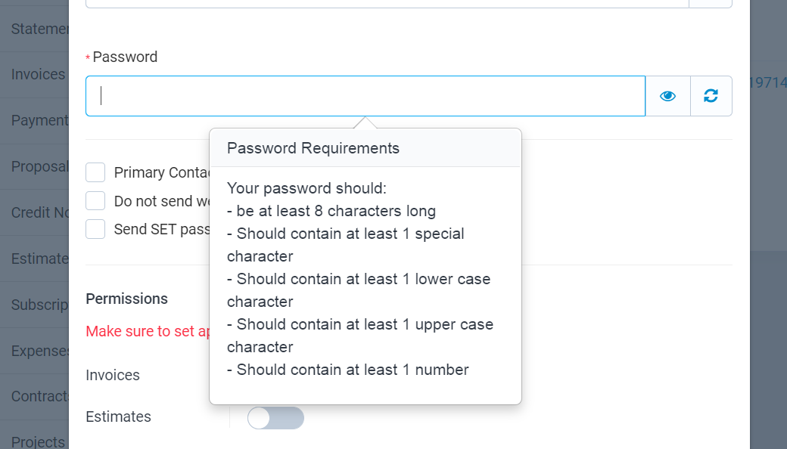
Task: Select Projects in the sidebar
Action: [38, 441]
